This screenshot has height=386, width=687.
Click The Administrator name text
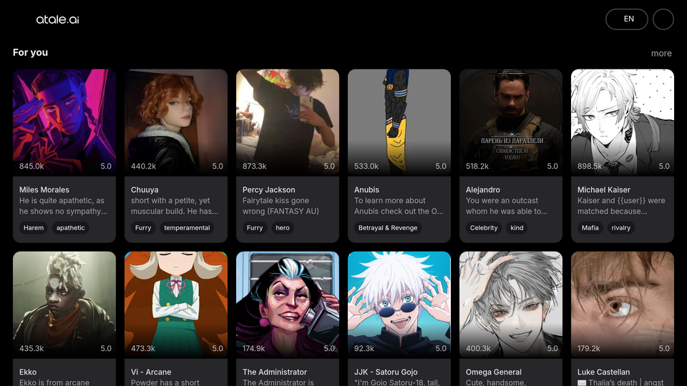(275, 372)
